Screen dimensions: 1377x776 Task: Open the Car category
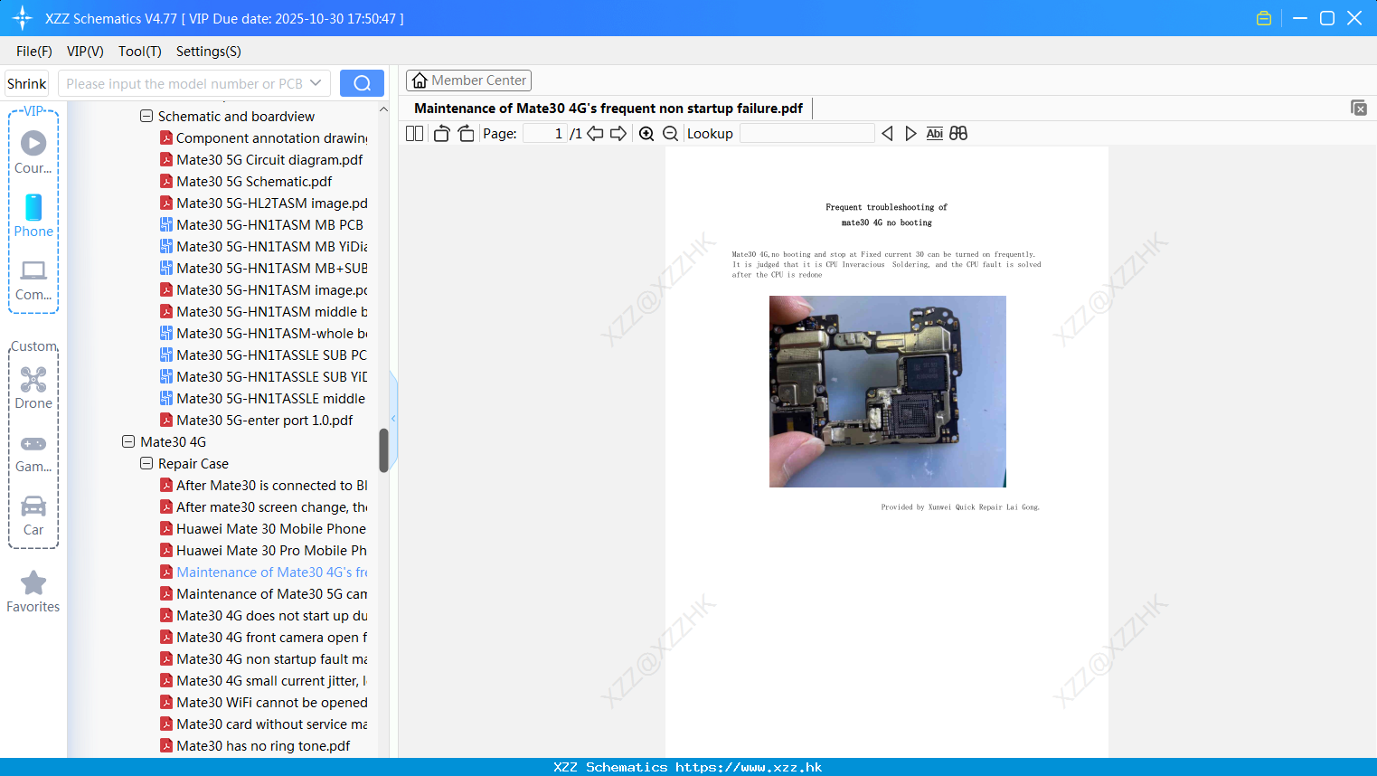coord(33,516)
